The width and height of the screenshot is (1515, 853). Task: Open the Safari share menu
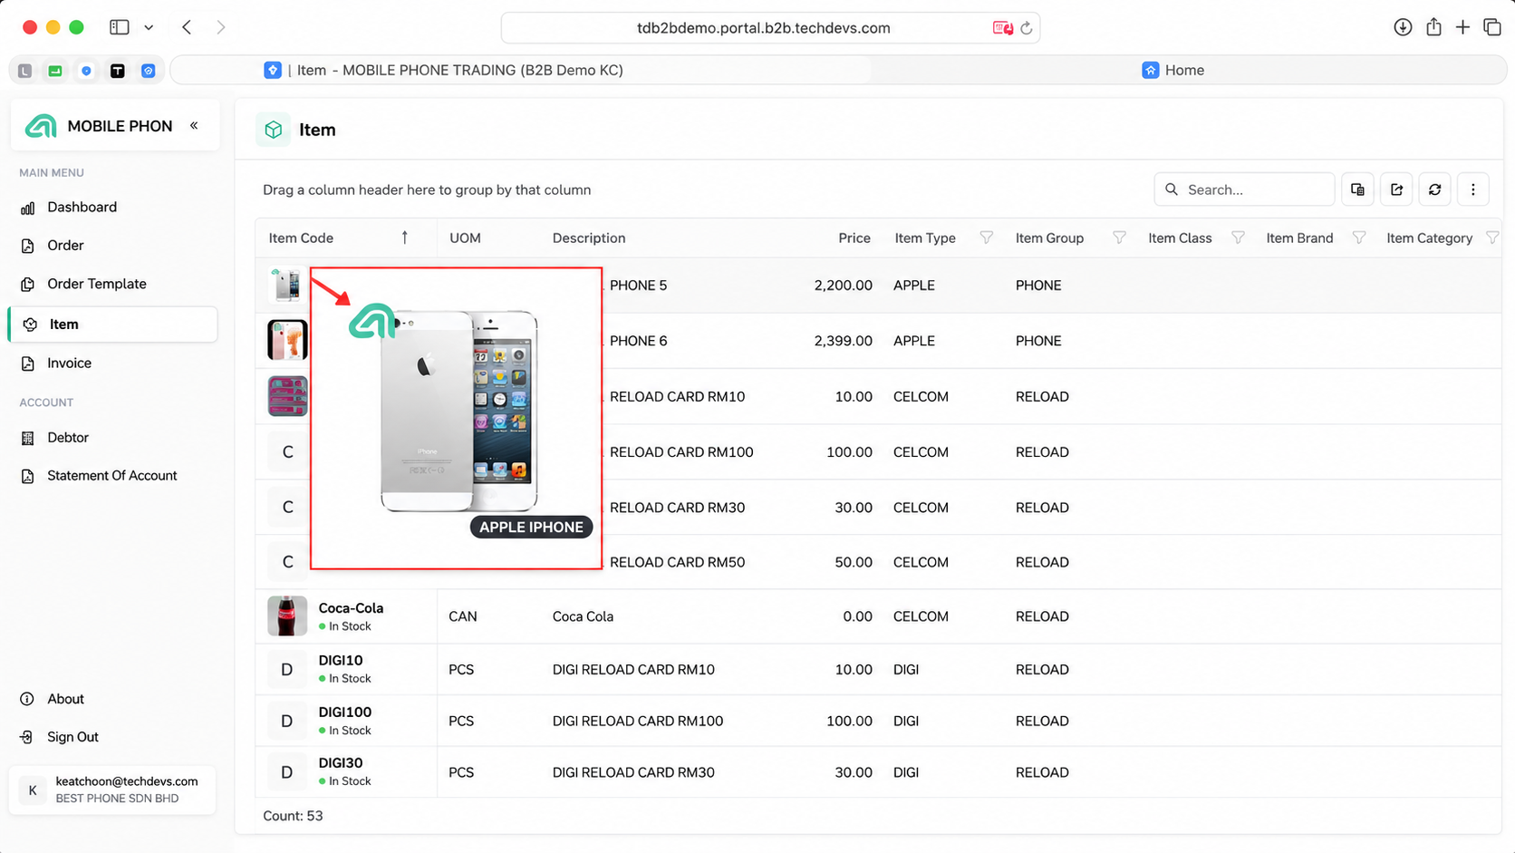(x=1433, y=27)
